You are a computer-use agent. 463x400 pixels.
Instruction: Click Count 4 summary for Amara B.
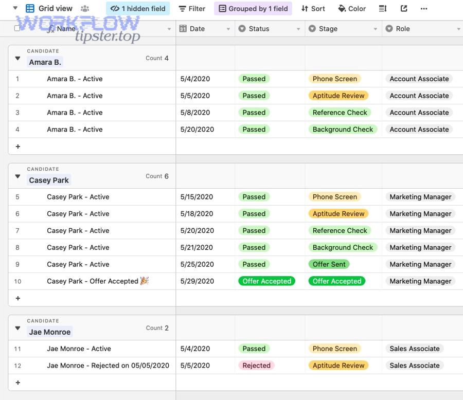coord(157,58)
